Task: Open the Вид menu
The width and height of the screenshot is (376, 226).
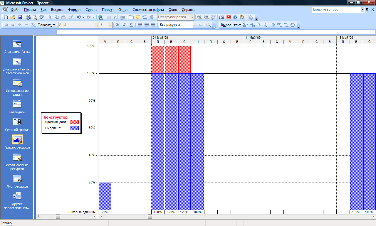Action: (43, 10)
